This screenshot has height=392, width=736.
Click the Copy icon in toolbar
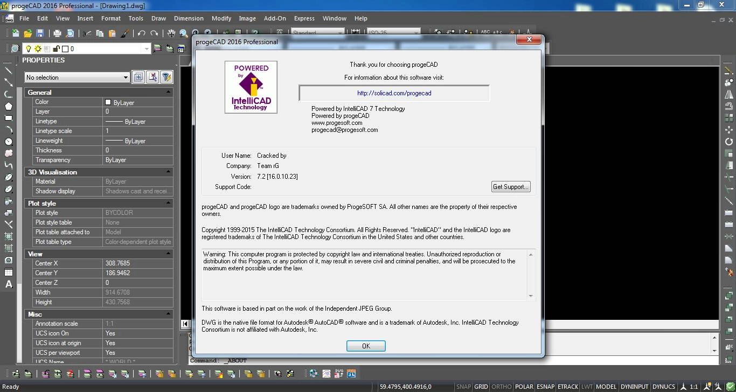[100, 33]
